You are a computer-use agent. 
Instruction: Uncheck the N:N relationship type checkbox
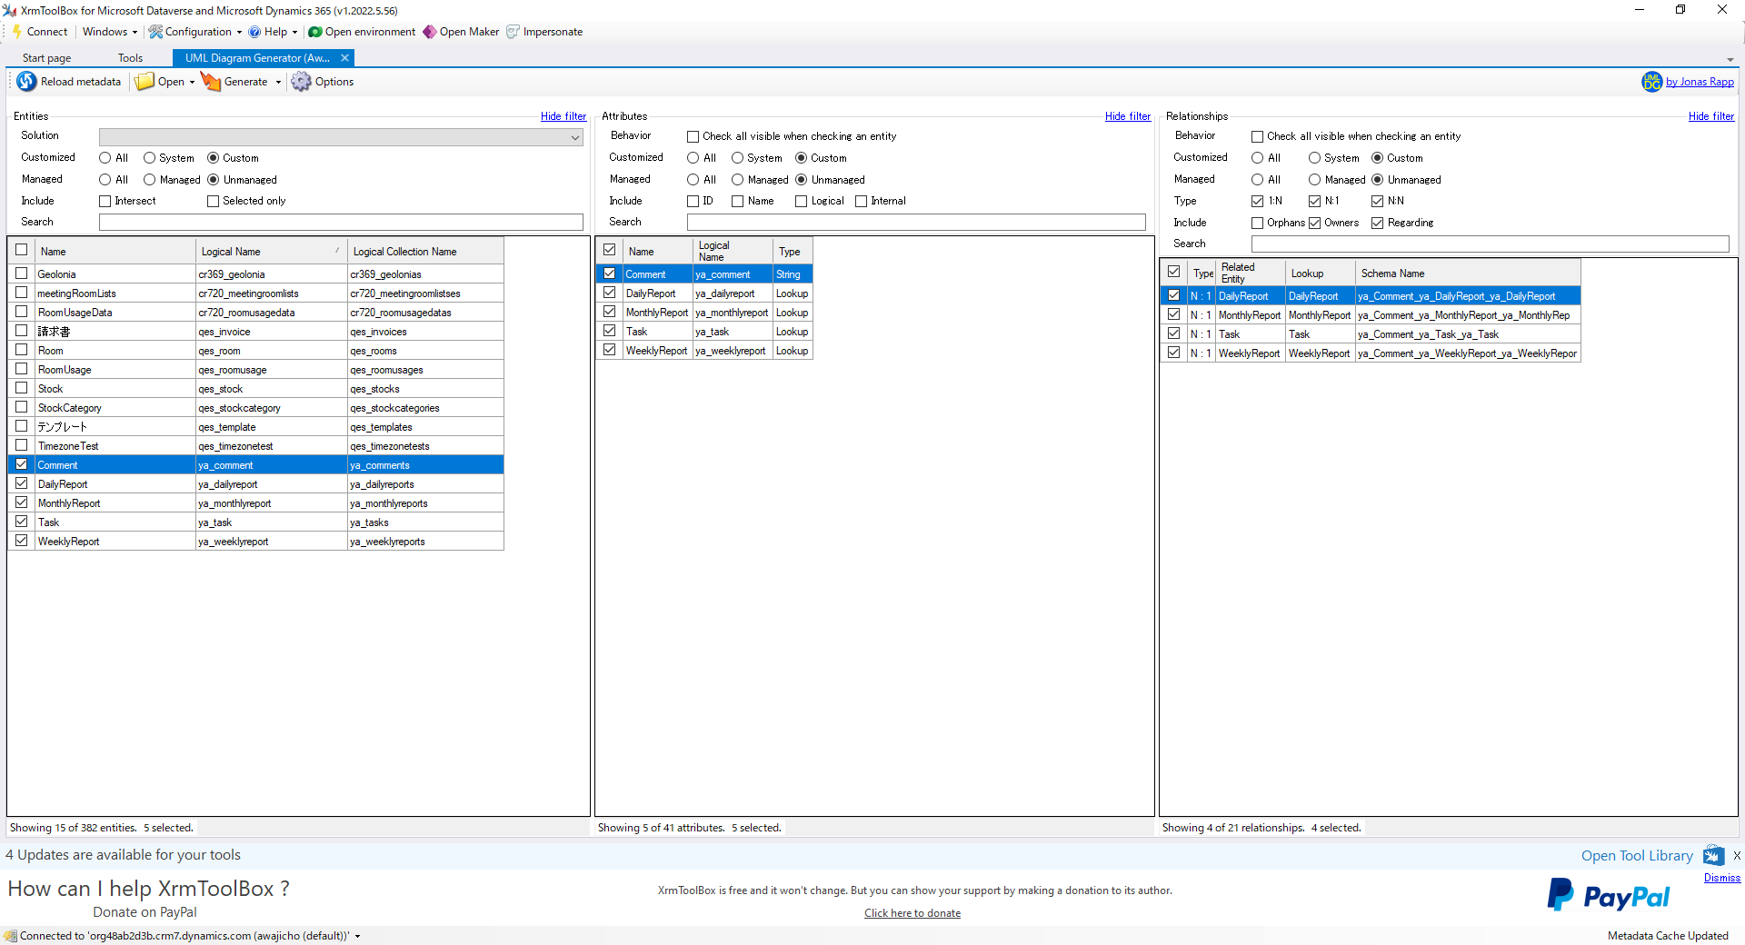1377,201
